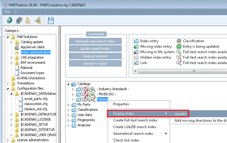
Task: Click the refresh globe toolbar icon
Action: 10,20
